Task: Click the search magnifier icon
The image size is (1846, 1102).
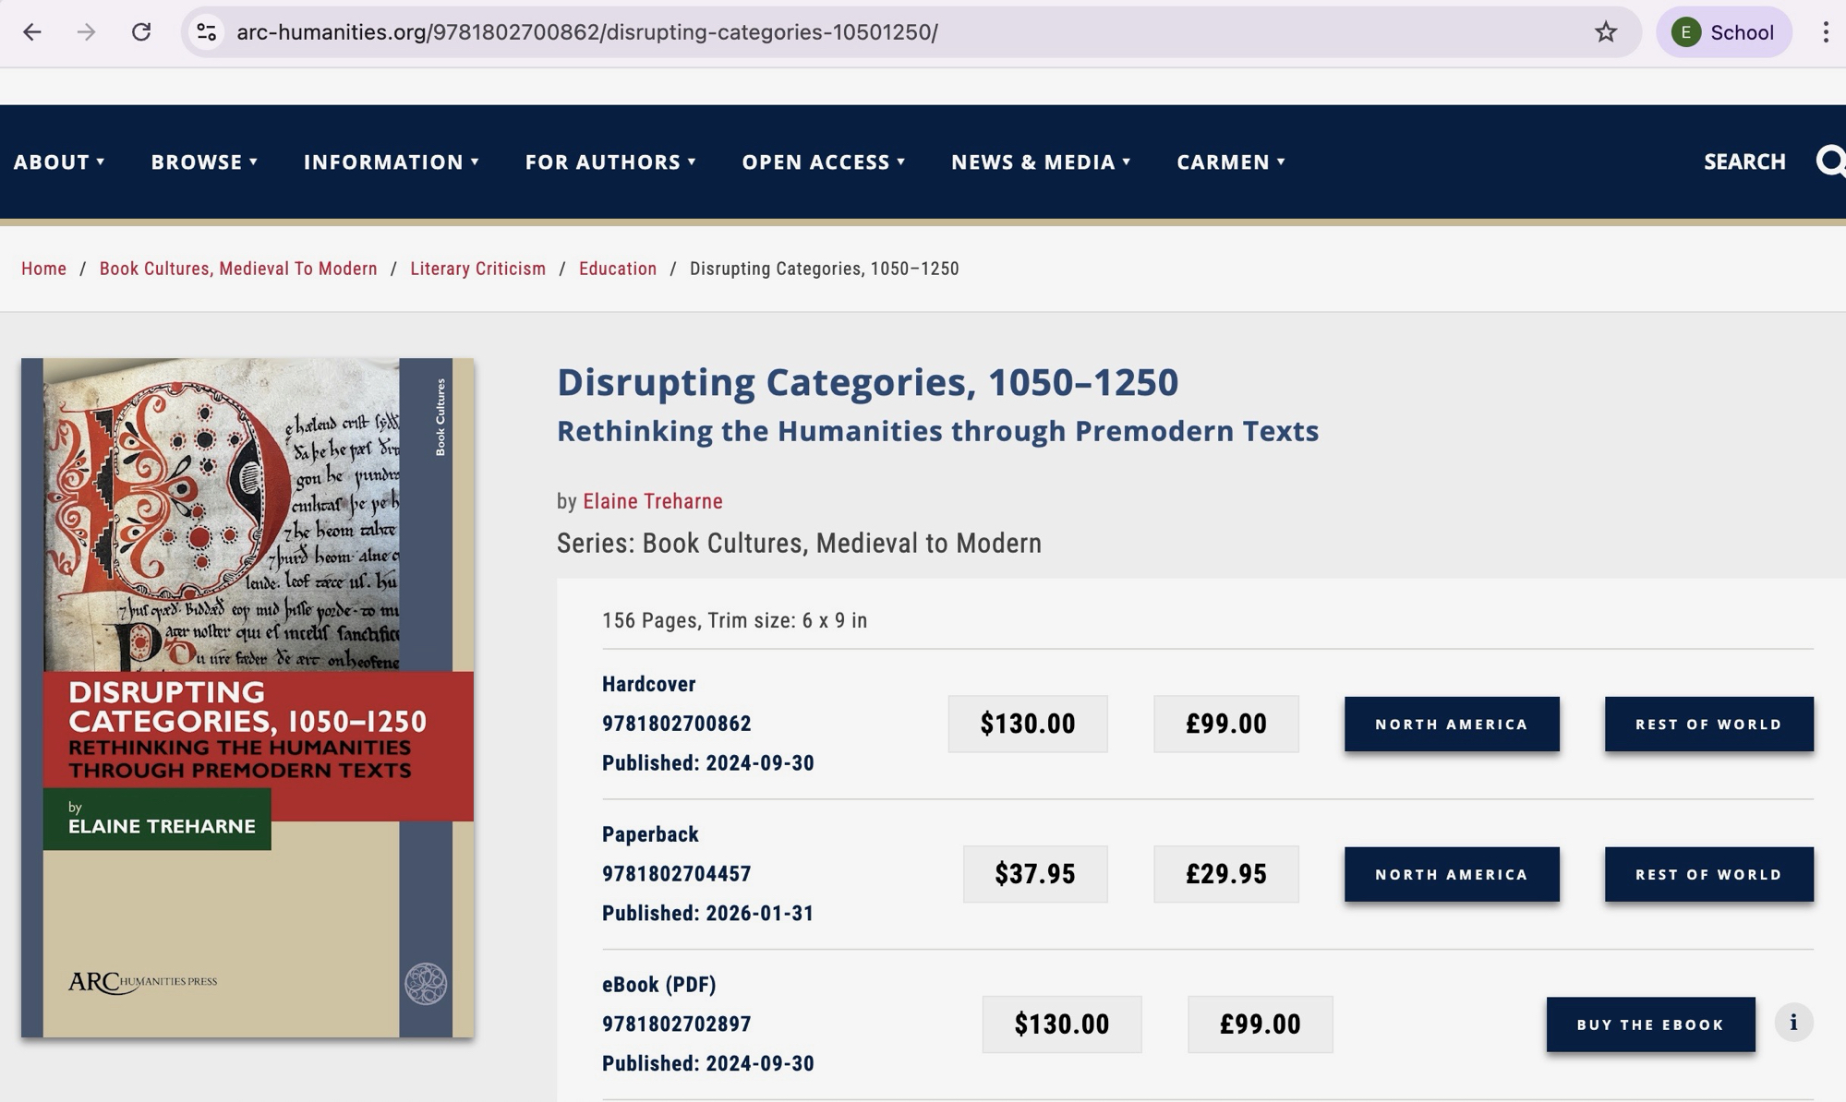Action: coord(1830,162)
